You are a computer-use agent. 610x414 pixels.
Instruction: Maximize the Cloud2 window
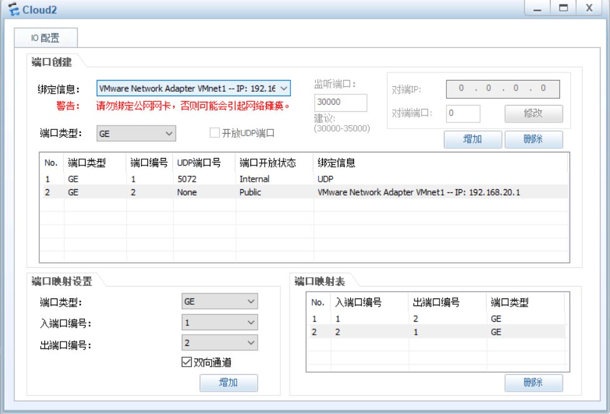pos(563,7)
